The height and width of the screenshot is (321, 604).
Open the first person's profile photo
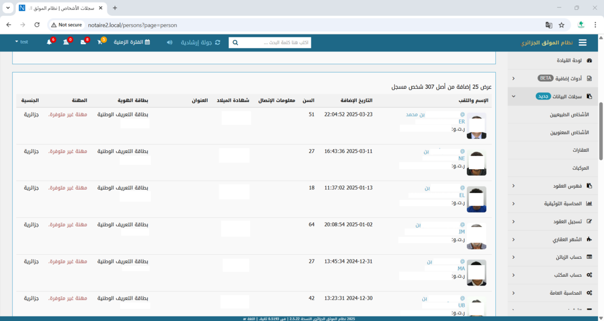tap(476, 125)
